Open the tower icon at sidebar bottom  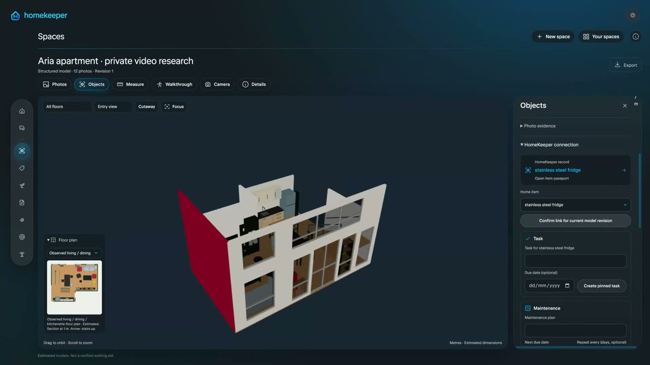pos(22,254)
